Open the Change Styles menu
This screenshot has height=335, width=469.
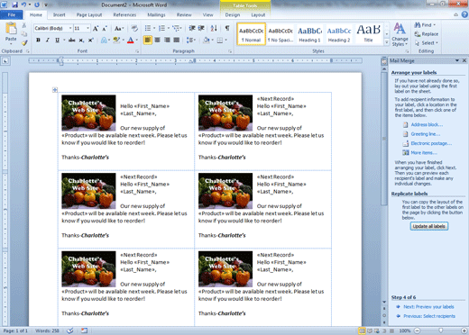pos(400,34)
